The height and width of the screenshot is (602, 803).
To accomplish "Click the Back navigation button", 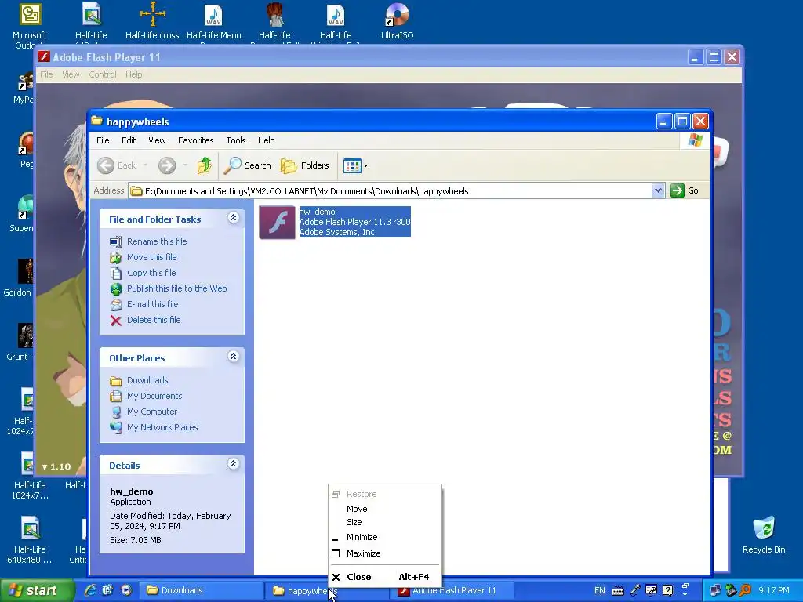I will point(117,165).
